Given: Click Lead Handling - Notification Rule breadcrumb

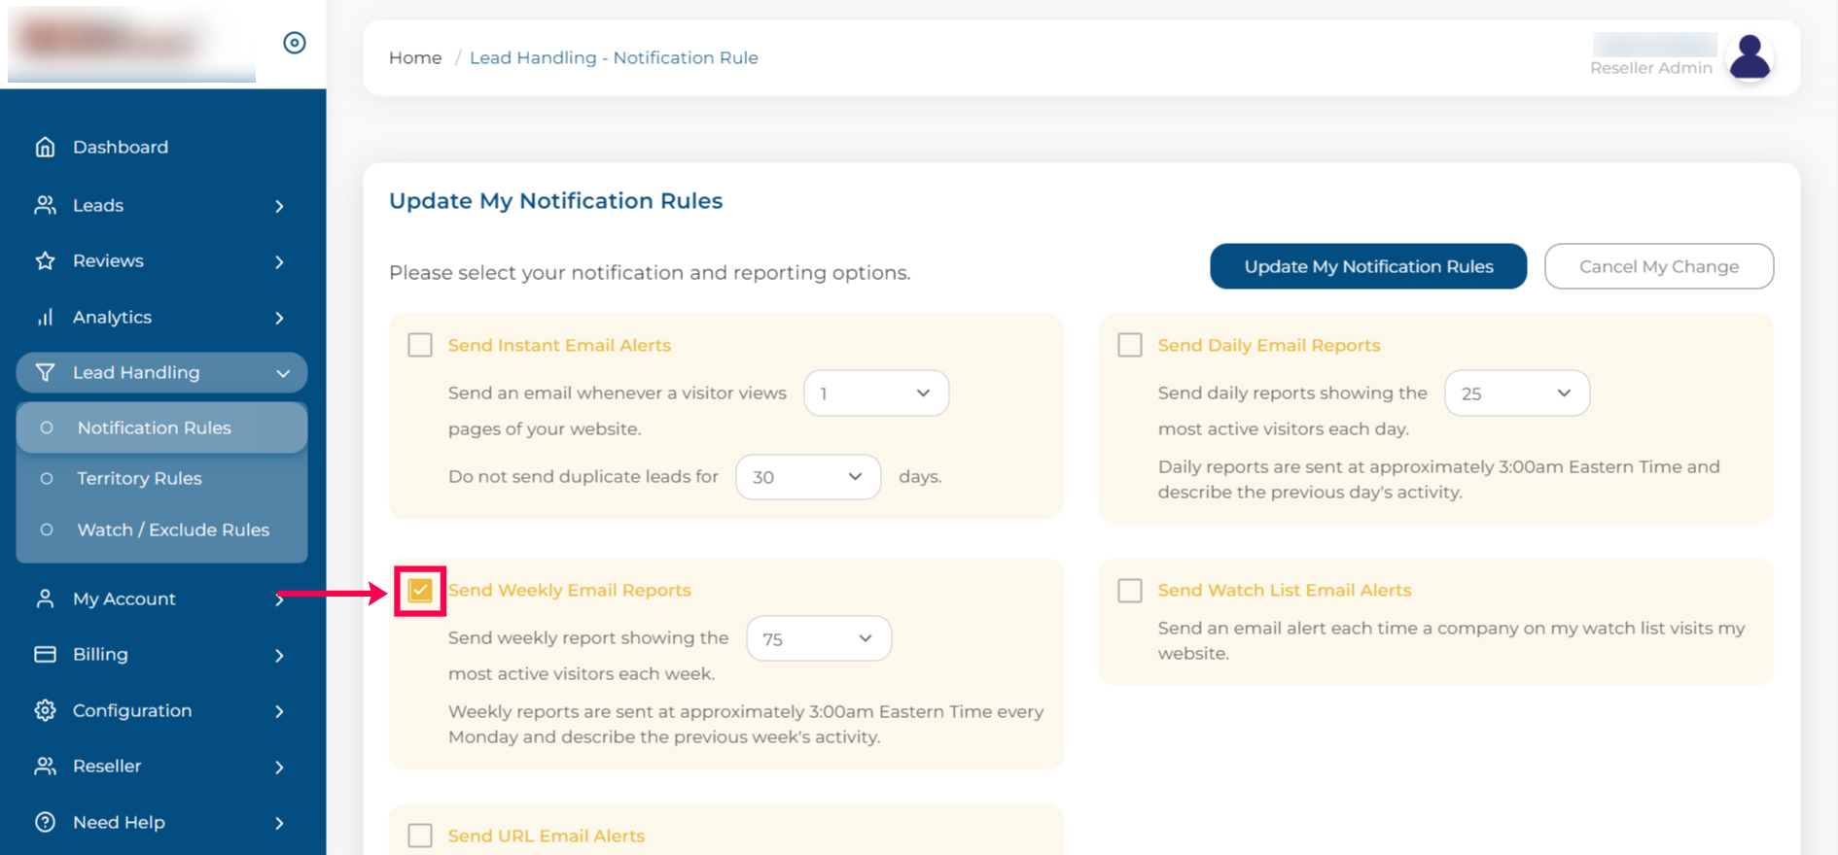Looking at the screenshot, I should coord(614,57).
